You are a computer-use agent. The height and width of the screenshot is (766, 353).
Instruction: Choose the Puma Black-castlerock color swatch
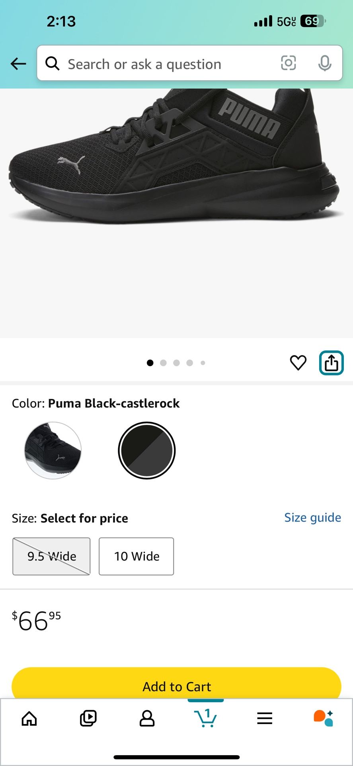147,450
